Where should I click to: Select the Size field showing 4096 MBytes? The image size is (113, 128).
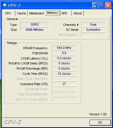[x=35, y=30]
